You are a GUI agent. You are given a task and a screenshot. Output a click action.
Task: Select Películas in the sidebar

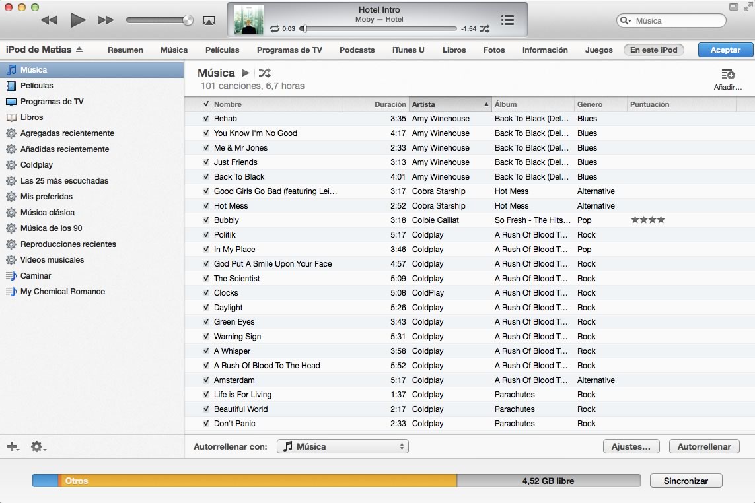click(92, 86)
